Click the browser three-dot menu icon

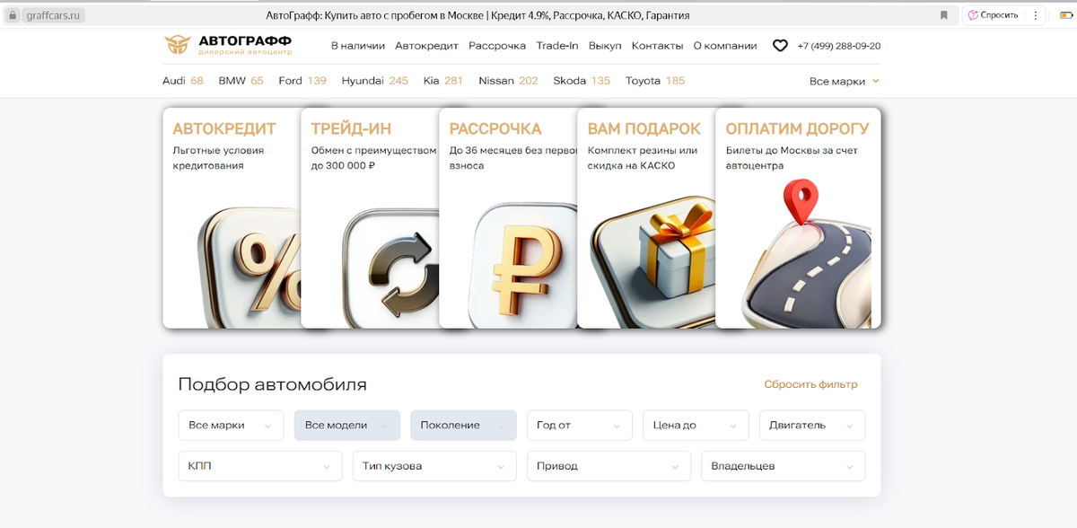pos(1036,15)
